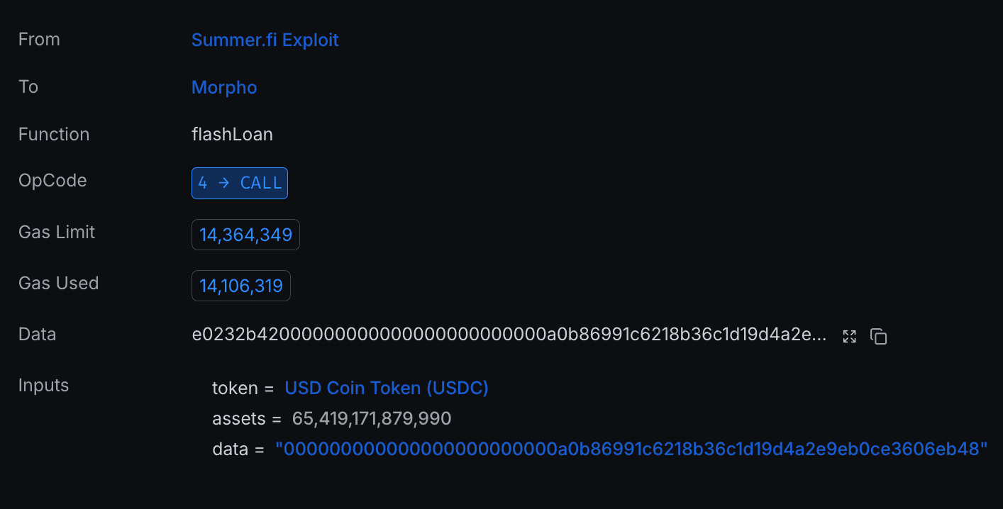This screenshot has height=509, width=1003.
Task: Click the 'data =' parameter label
Action: tap(238, 449)
